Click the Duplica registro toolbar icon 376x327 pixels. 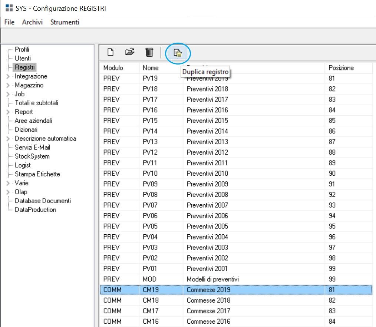tap(178, 53)
